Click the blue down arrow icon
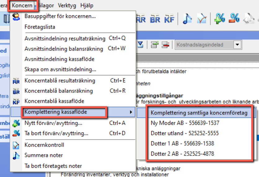This screenshot has width=259, height=177. pos(140,44)
